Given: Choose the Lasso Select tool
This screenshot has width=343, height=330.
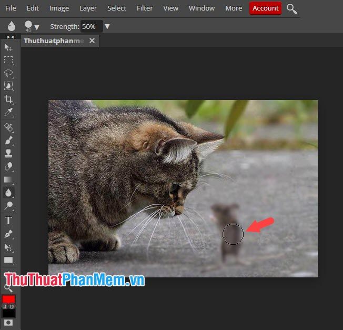Looking at the screenshot, I should [8, 73].
